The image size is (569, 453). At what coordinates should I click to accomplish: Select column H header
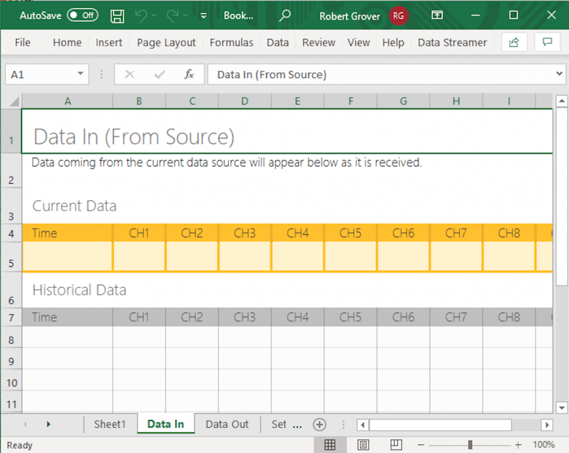pos(456,101)
